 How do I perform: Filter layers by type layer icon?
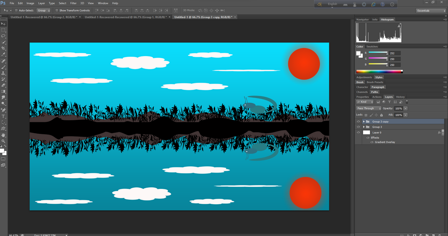[x=390, y=102]
